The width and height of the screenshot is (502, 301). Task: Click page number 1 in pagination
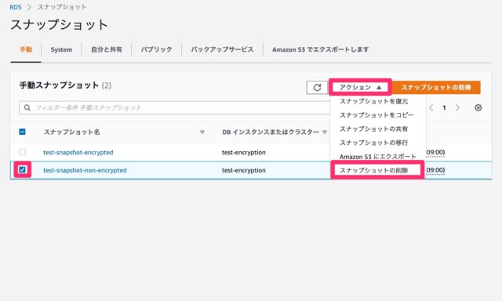coord(444,108)
